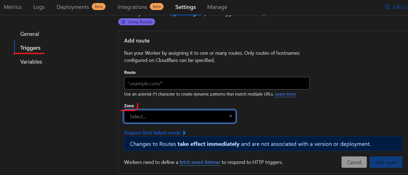The image size is (408, 175).
Task: Click the Beta badge next to Deployments
Action: tap(99, 7)
